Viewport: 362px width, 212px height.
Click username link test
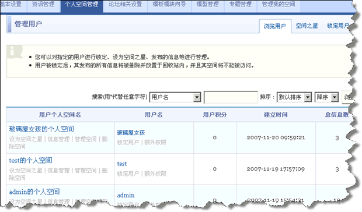(x=122, y=164)
